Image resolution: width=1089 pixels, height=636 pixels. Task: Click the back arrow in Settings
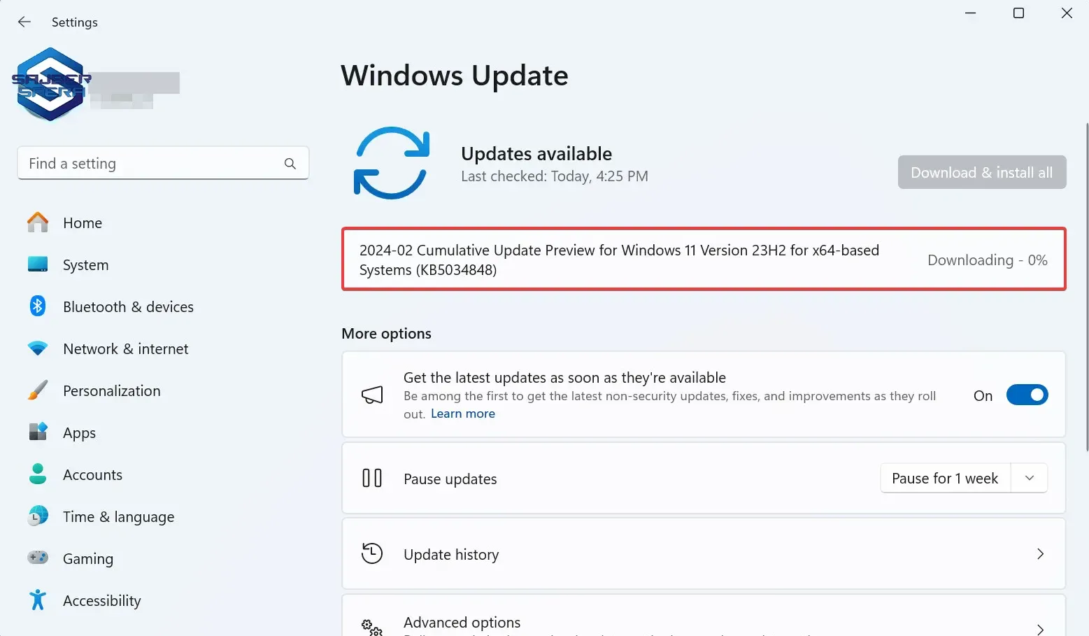[24, 22]
